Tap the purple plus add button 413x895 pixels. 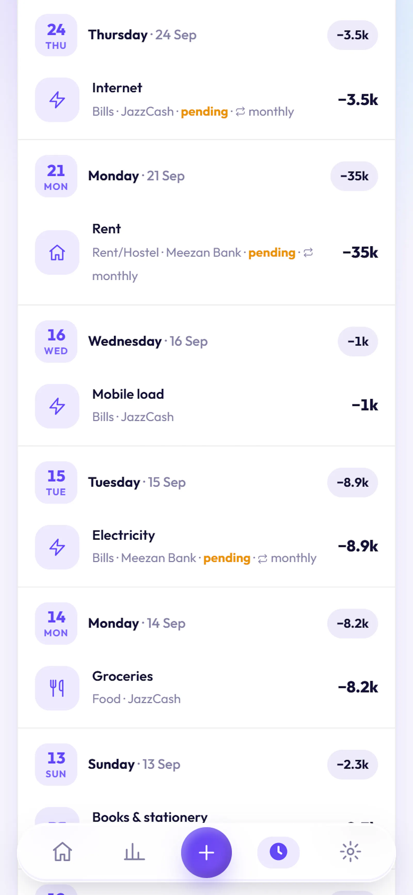206,853
